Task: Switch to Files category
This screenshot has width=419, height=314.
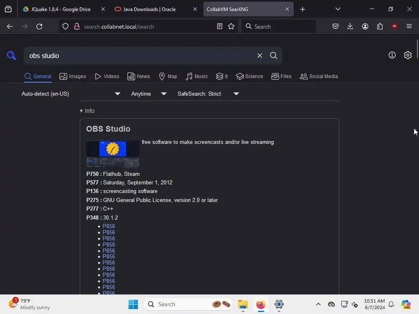Action: coord(282,76)
